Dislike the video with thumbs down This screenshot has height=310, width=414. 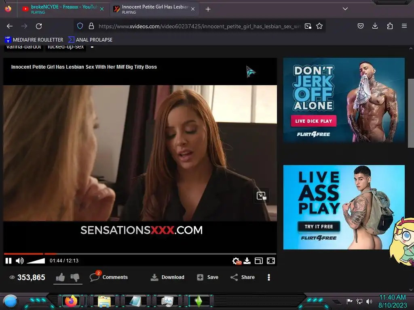pos(75,277)
